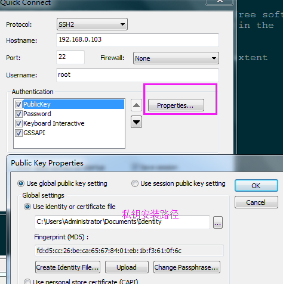This screenshot has width=283, height=284.
Task: Open the Protocol SSH2 dropdown
Action: tap(92, 24)
